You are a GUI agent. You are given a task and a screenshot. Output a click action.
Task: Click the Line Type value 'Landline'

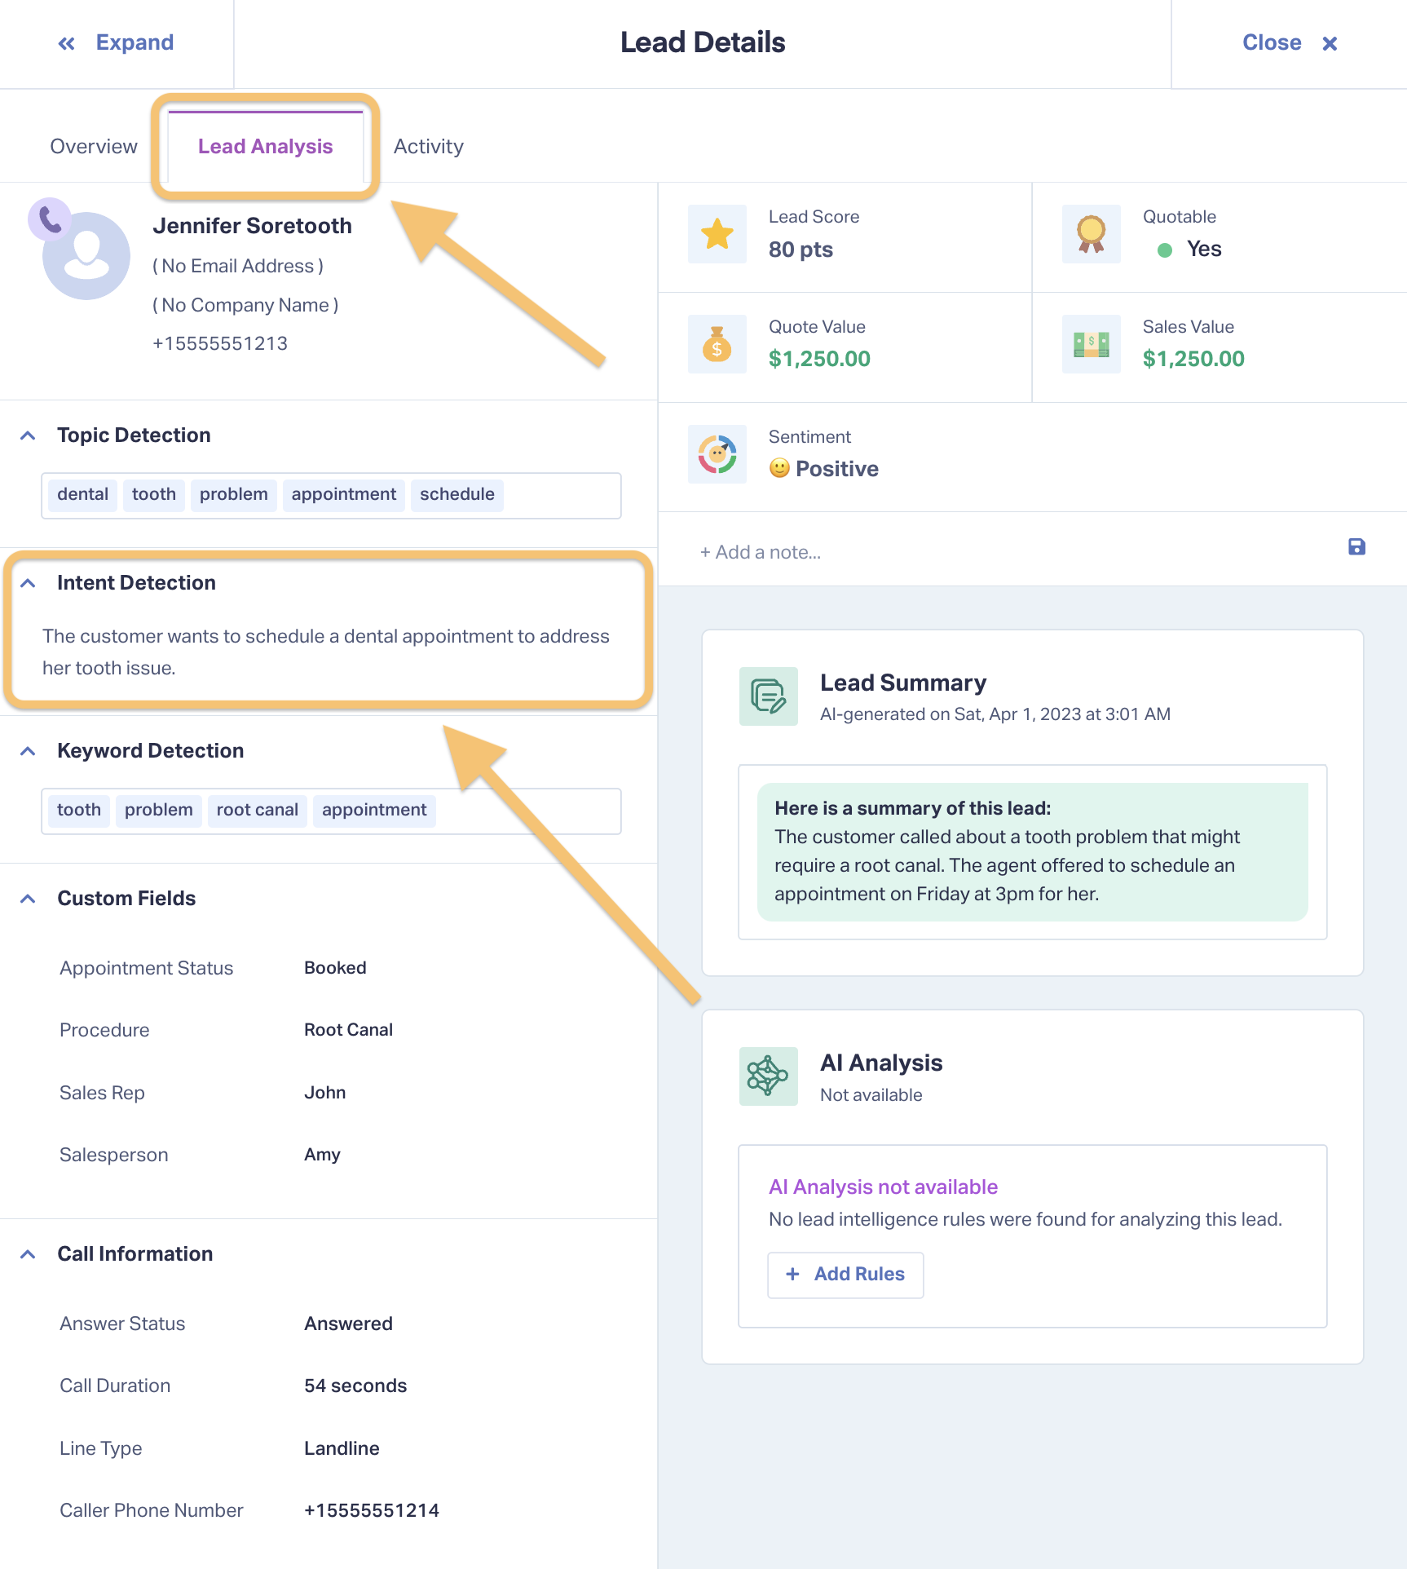point(342,1448)
